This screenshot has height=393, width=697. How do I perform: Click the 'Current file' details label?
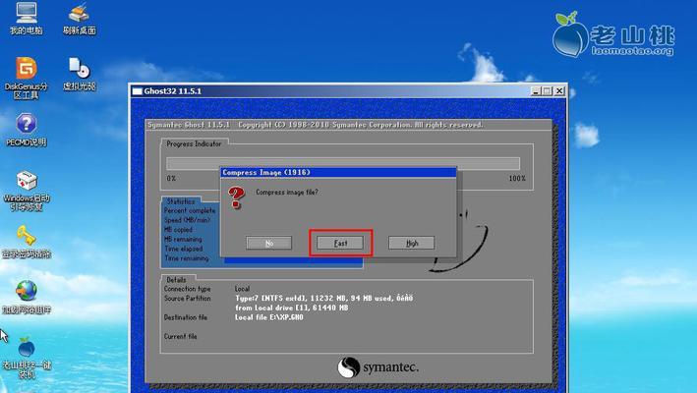(180, 337)
